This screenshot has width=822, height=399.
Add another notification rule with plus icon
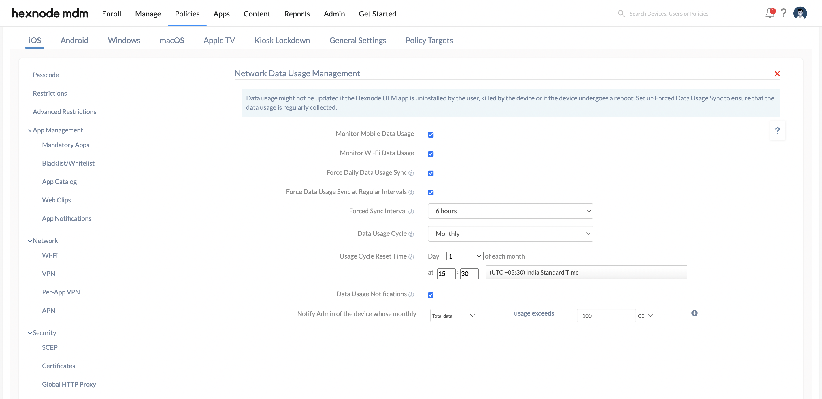pos(694,313)
